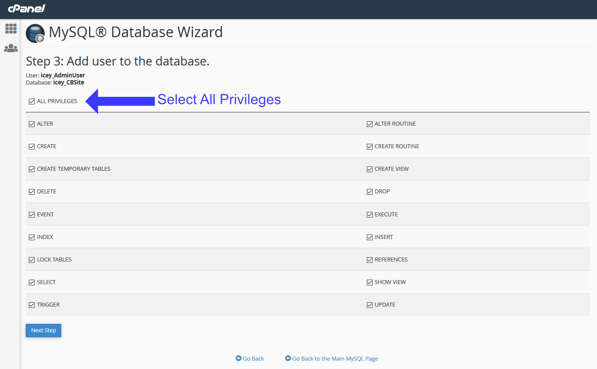Click the cPanel logo

[27, 9]
